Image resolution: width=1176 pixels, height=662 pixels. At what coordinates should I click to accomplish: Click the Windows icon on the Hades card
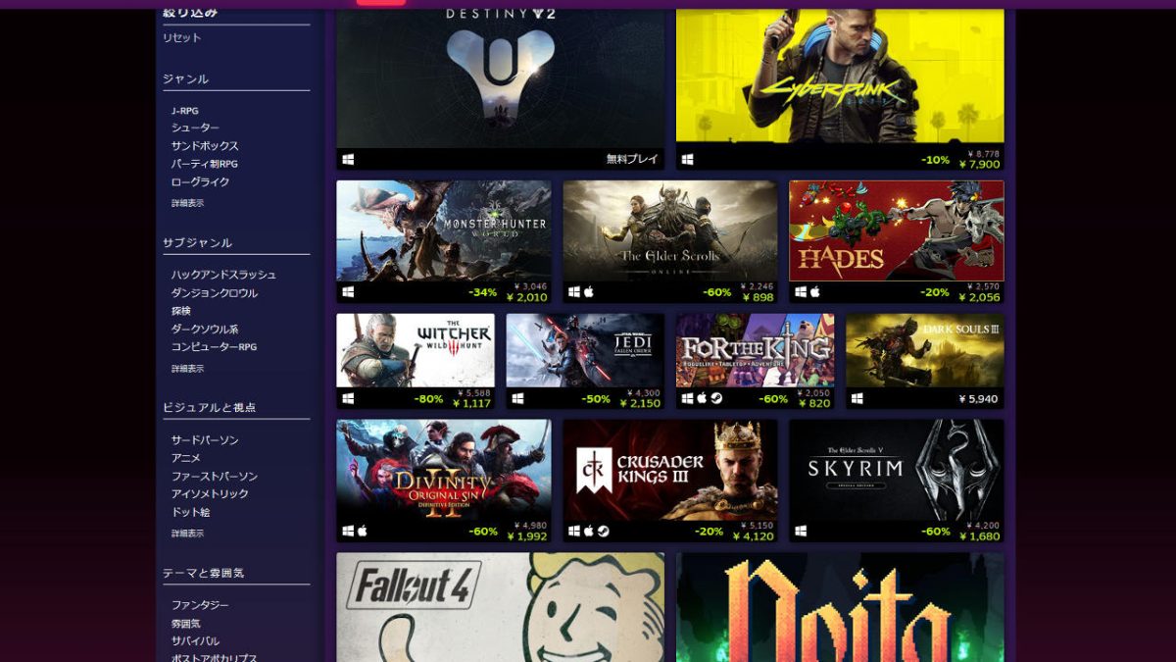click(x=801, y=292)
